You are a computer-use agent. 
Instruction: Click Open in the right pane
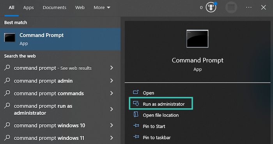tap(148, 93)
